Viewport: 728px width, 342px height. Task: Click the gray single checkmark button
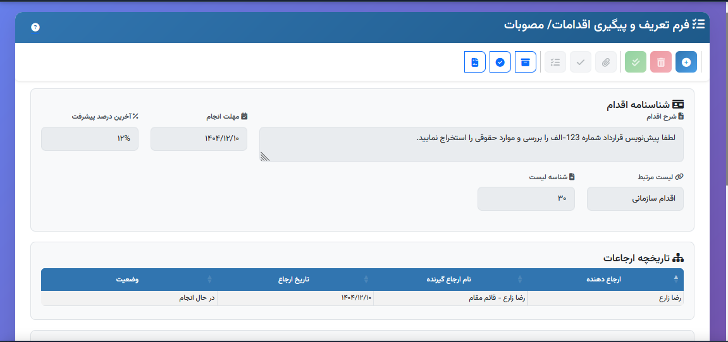coord(581,62)
